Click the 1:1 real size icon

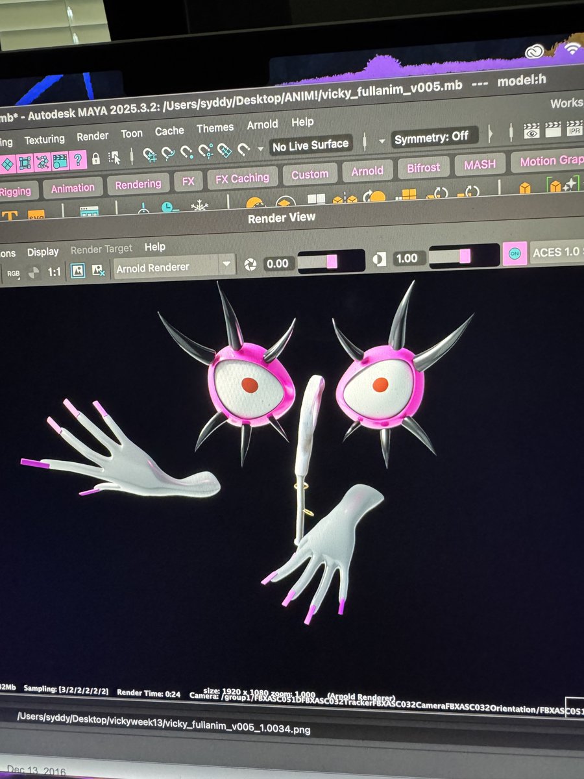click(55, 272)
